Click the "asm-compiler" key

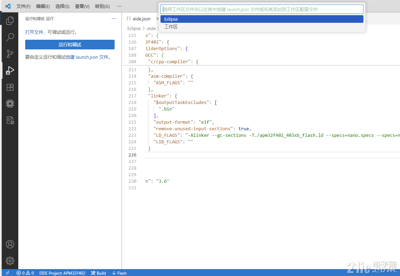pos(167,76)
